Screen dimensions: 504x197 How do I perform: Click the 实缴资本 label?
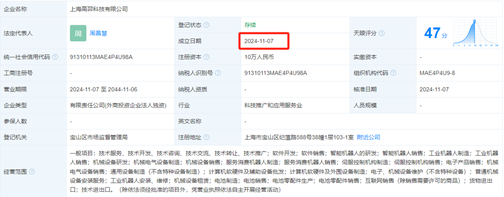(365, 57)
